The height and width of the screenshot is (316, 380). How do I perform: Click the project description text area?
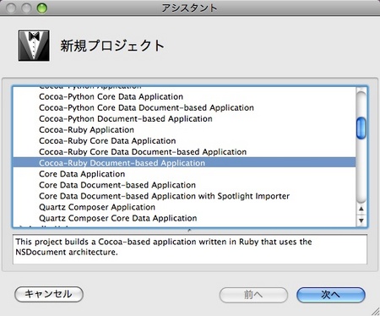pyautogui.click(x=190, y=249)
